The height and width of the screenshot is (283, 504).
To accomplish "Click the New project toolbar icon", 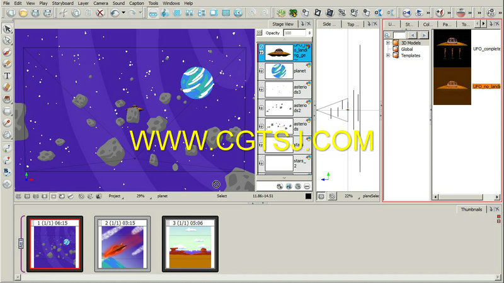I will click(x=11, y=13).
